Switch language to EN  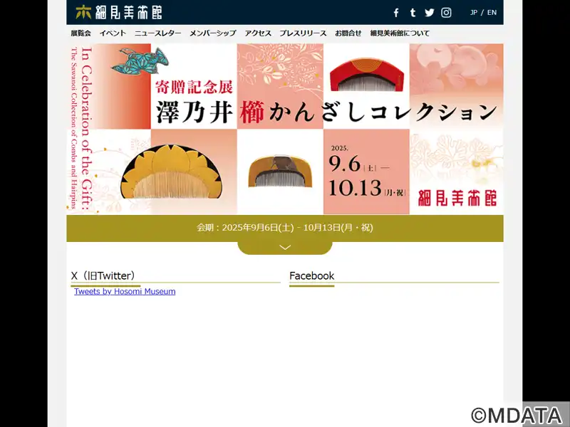492,12
